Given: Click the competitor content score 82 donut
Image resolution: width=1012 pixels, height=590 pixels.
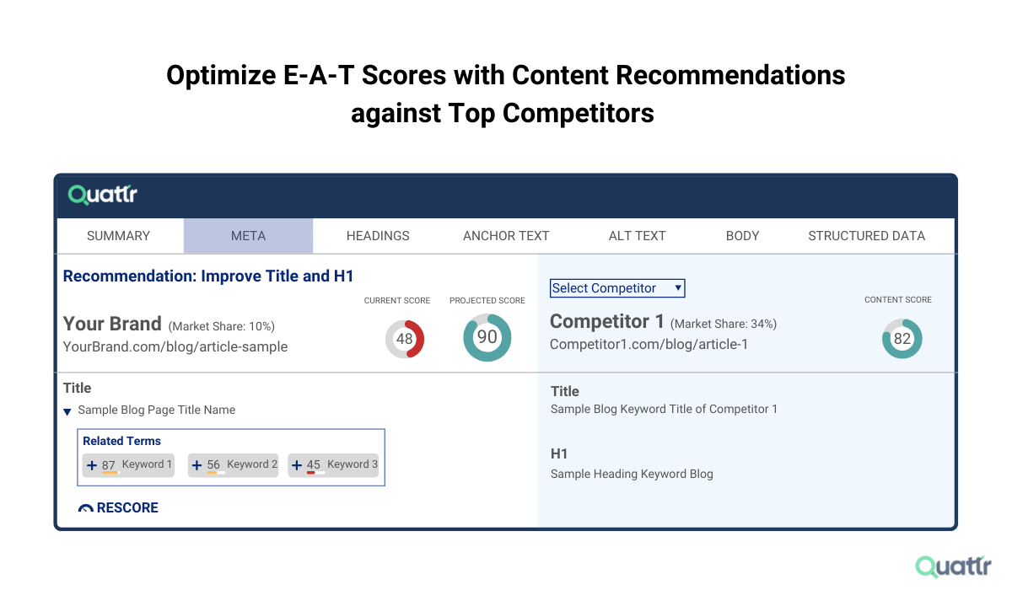Looking at the screenshot, I should click(902, 339).
